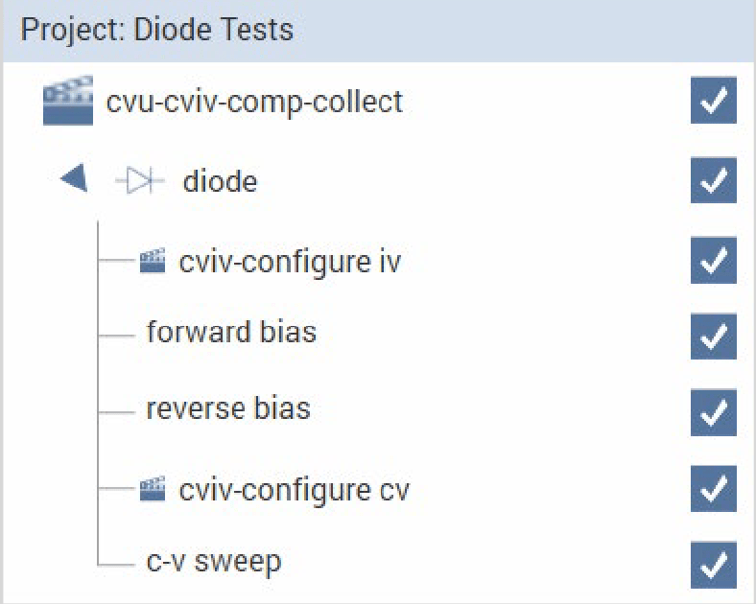Viewport: 756px width, 604px height.
Task: Click the Project: Diode Tests header
Action: (x=157, y=29)
